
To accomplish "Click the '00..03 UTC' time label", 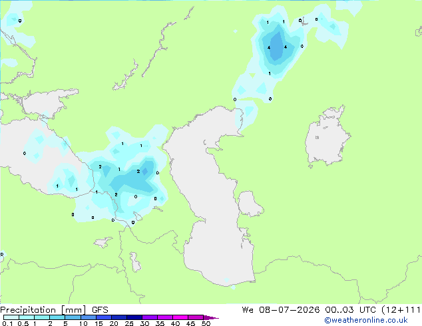I will coord(350,310).
